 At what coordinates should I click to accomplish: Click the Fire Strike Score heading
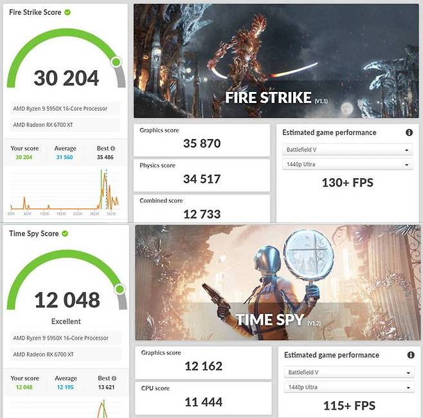[x=35, y=12]
